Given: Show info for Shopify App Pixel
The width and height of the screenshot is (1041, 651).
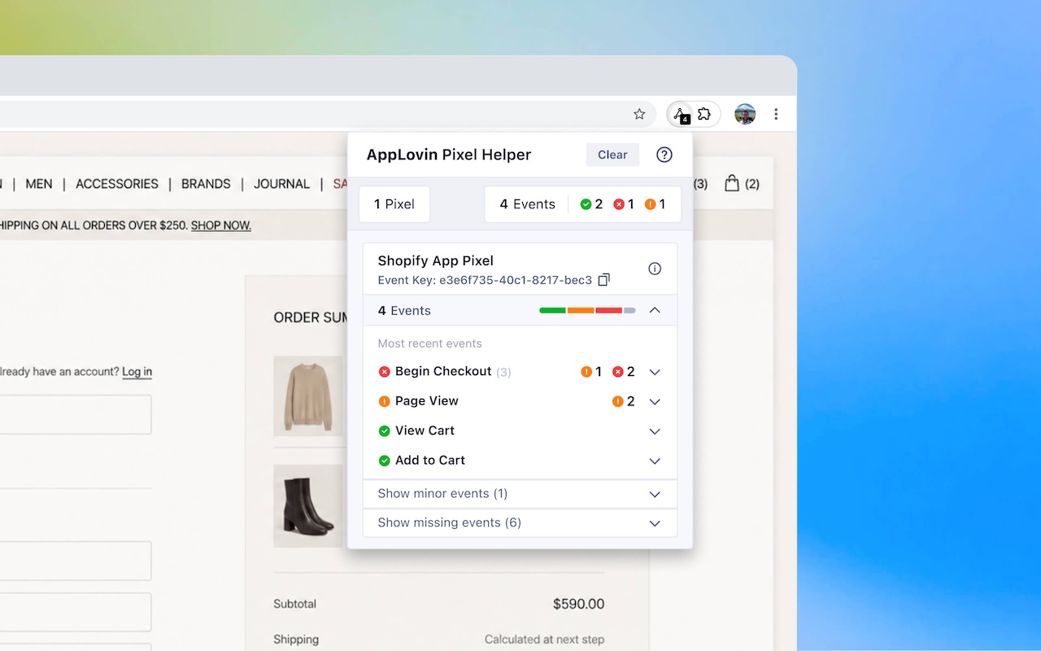Looking at the screenshot, I should (x=655, y=269).
